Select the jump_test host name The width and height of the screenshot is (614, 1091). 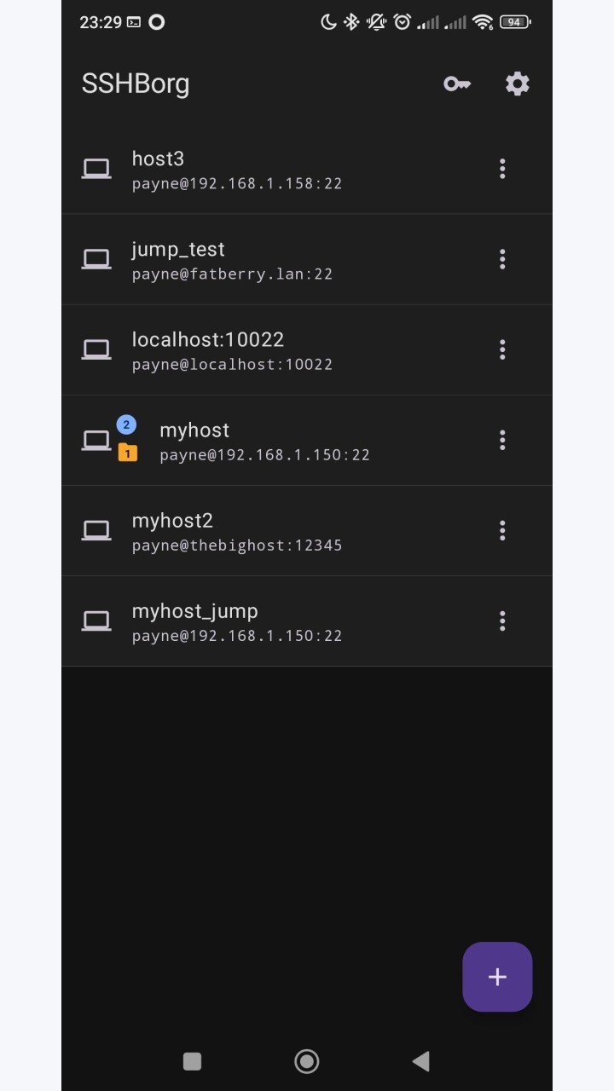tap(178, 250)
